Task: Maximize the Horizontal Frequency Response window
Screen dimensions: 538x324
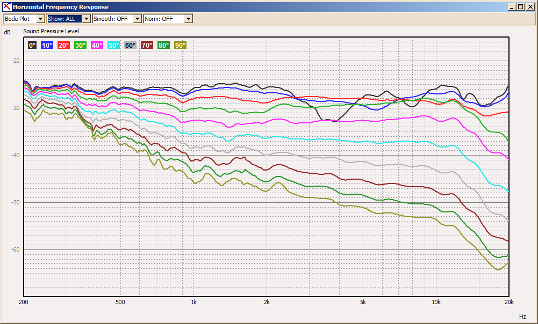Action: click(x=521, y=7)
